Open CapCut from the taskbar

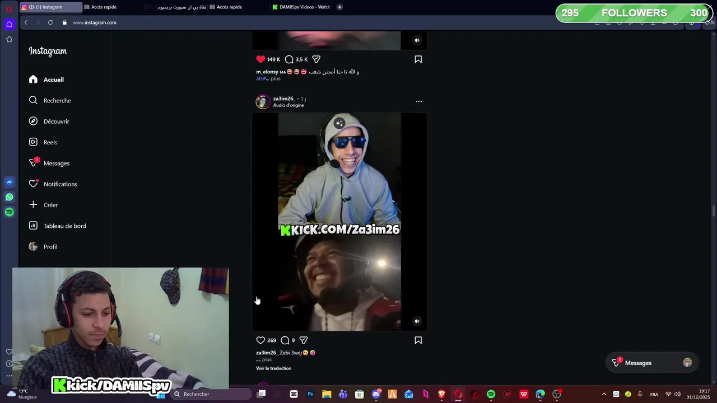pos(294,394)
